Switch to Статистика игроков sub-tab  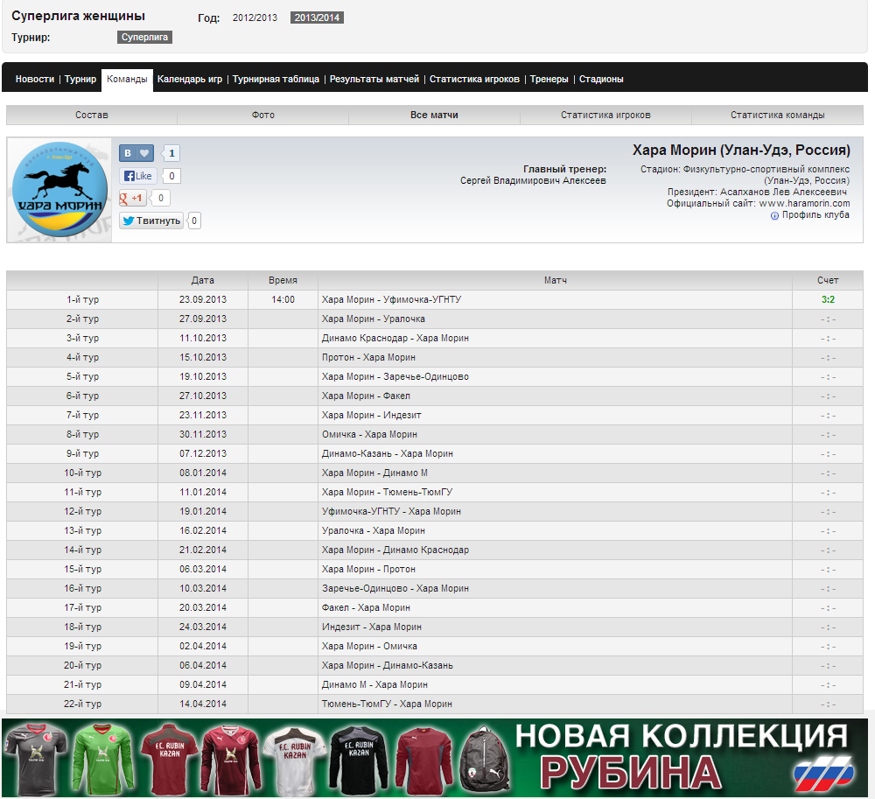(x=605, y=115)
